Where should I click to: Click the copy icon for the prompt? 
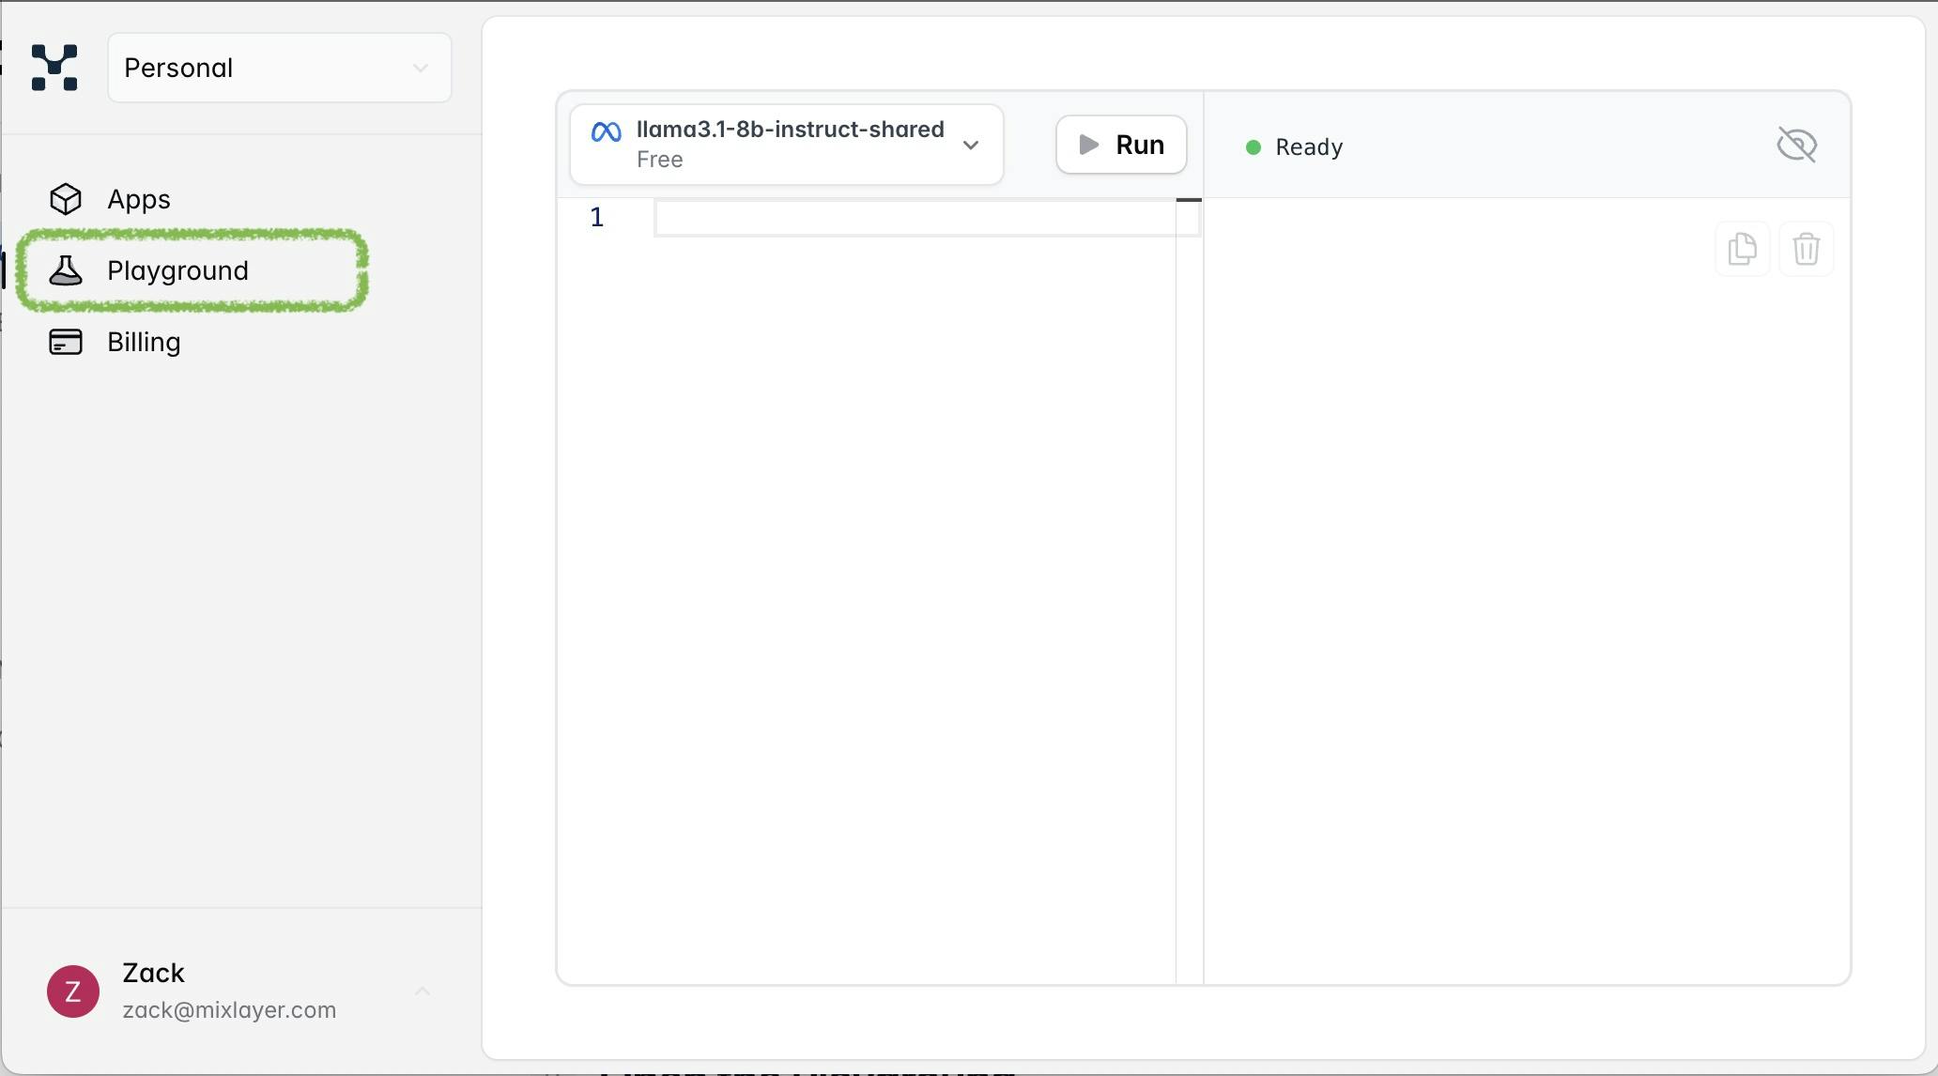click(1742, 247)
